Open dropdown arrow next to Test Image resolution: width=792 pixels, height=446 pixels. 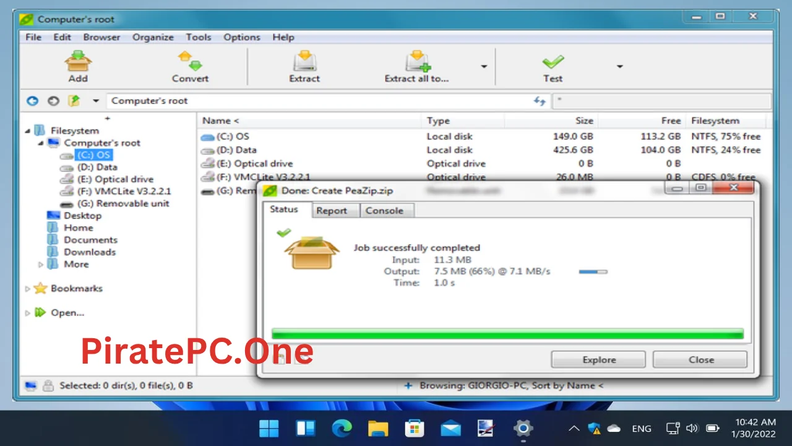pos(619,66)
